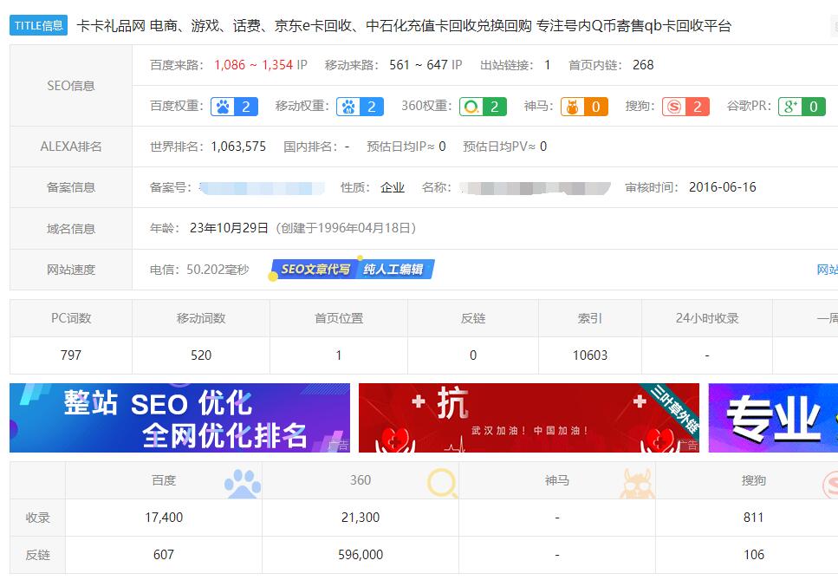
Task: Click the 企业 nature value
Action: pos(393,187)
